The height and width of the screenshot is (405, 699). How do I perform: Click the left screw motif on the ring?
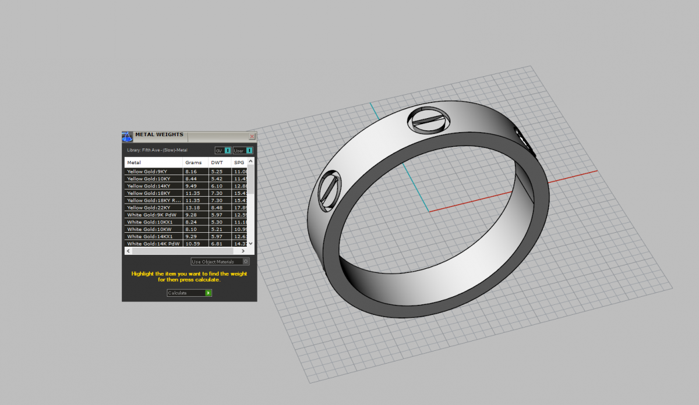329,192
